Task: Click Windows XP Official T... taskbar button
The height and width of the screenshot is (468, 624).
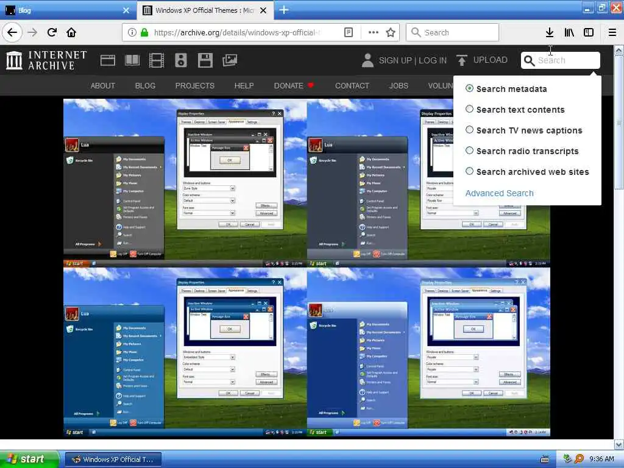Action: tap(113, 459)
